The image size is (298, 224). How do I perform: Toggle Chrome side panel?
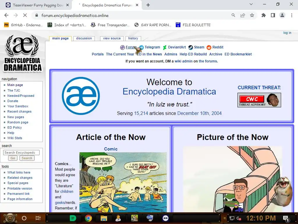click(x=273, y=15)
